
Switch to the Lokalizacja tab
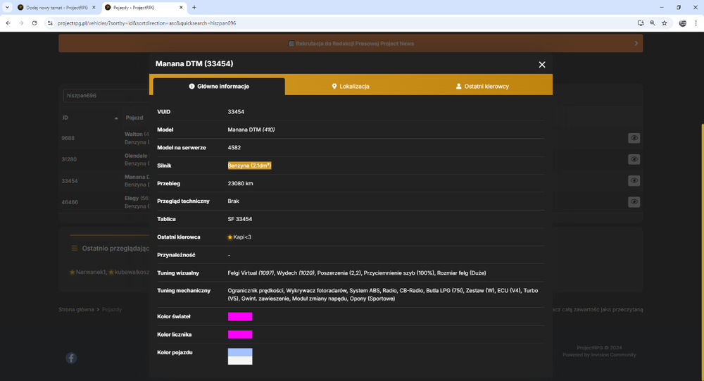tap(351, 86)
